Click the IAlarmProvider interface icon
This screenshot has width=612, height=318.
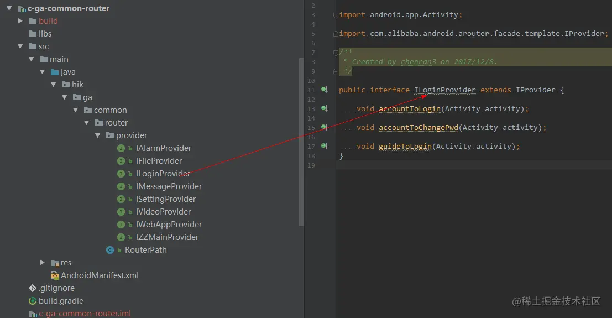tap(121, 148)
